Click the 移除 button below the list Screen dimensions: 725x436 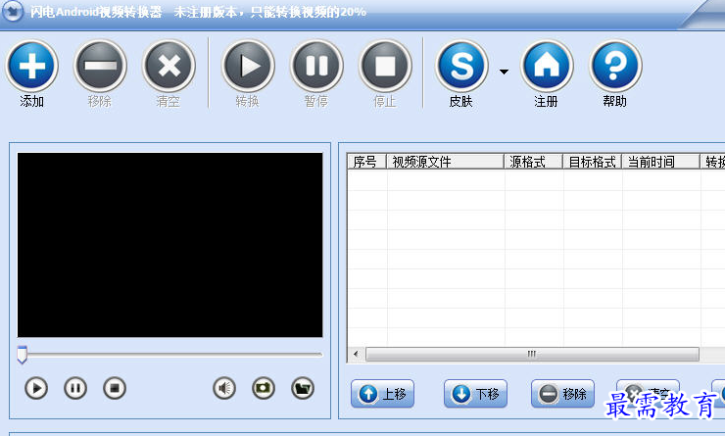click(562, 394)
